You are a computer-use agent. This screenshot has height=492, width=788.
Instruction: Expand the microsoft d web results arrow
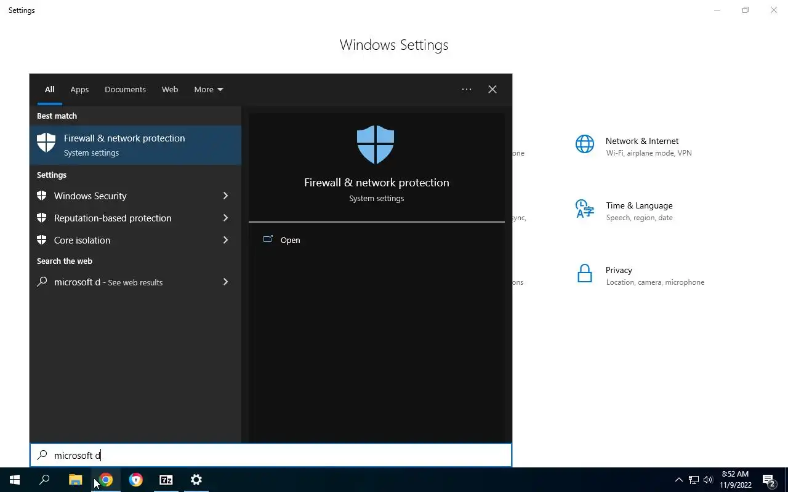(x=225, y=282)
